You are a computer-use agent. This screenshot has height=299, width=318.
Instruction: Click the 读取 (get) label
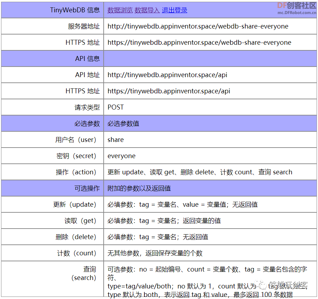pos(80,221)
